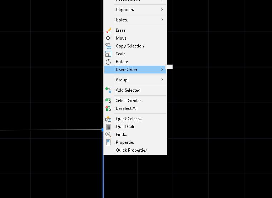Open the Clipboard menu entry
Screen dimensions: 272x198
[x=135, y=10]
